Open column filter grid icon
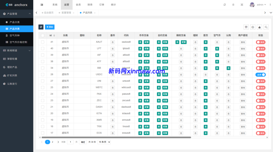 [246, 27]
